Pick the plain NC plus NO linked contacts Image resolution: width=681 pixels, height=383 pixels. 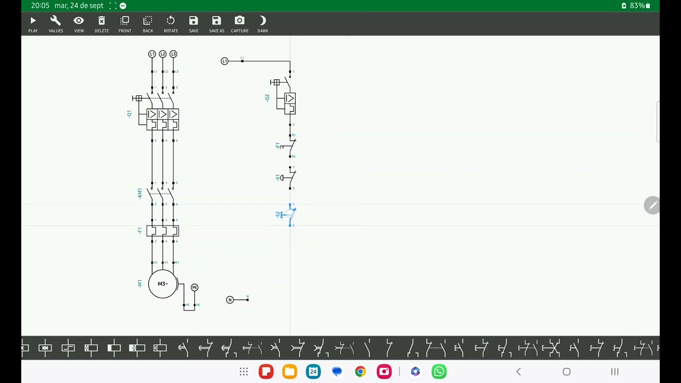[436, 348]
